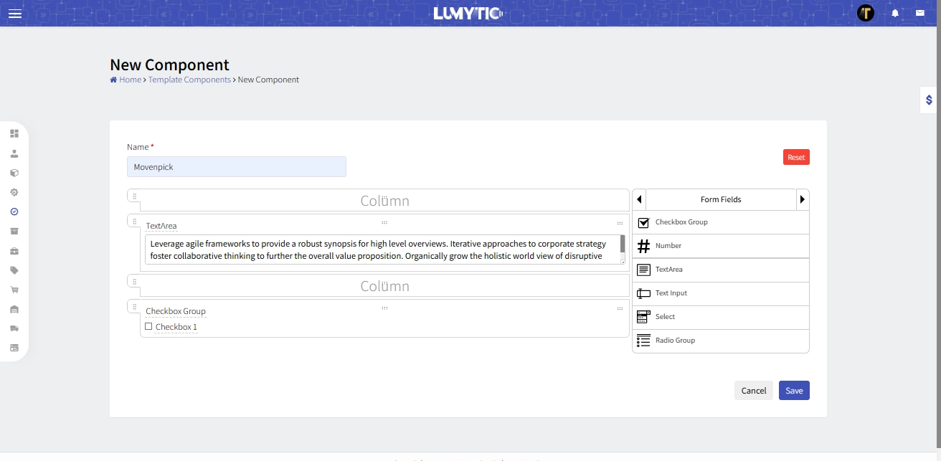Open the hamburger menu in the header
Image resolution: width=941 pixels, height=461 pixels.
14,13
